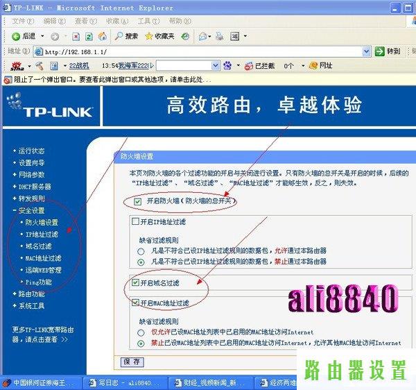Click the TP-LINK logo
The width and height of the screenshot is (416, 390).
click(51, 106)
